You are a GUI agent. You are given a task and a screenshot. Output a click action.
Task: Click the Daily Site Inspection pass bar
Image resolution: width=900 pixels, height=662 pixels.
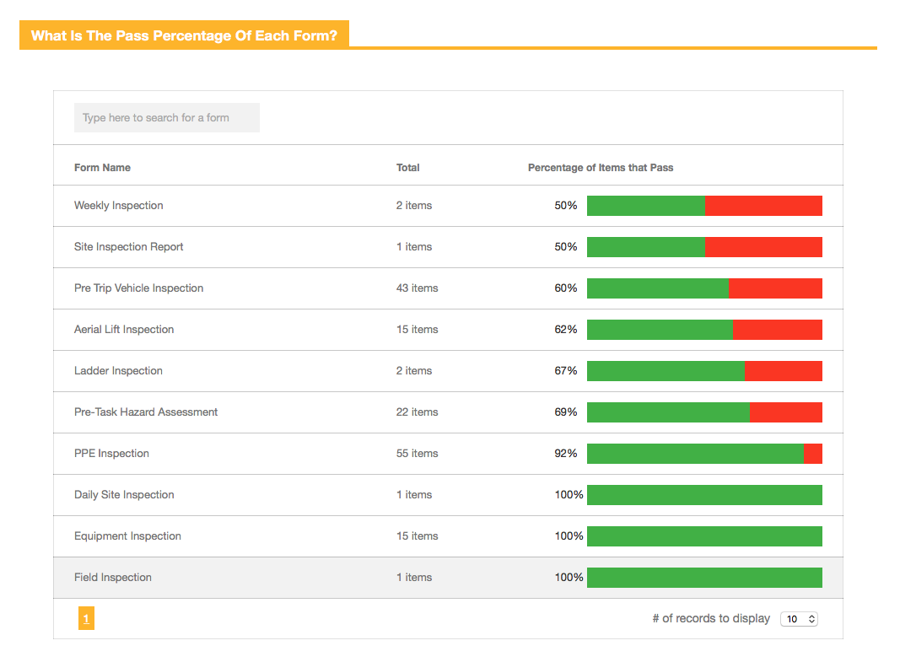click(x=704, y=495)
